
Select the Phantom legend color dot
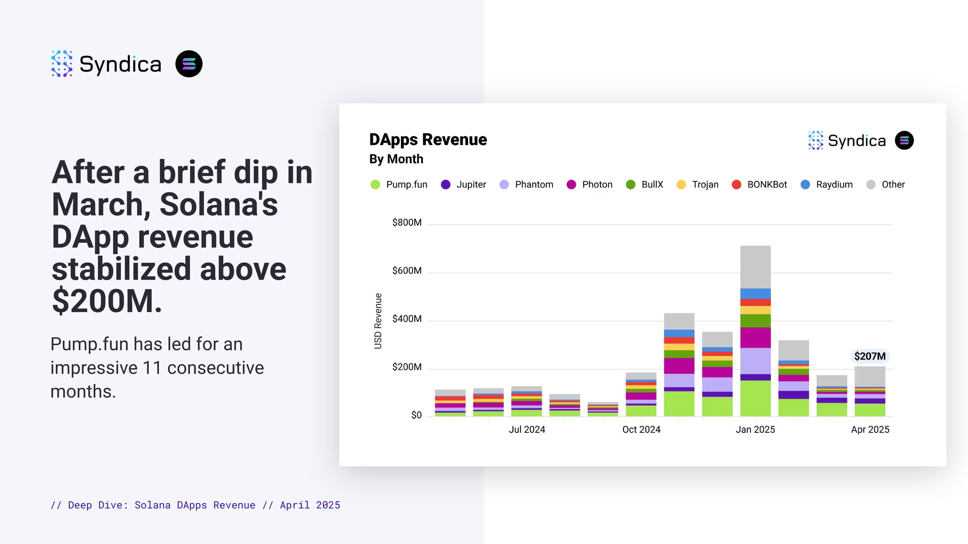[x=504, y=185]
